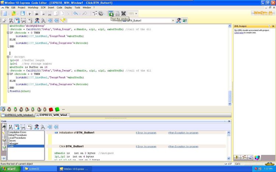Click the New document toolbar icon

pyautogui.click(x=4, y=14)
